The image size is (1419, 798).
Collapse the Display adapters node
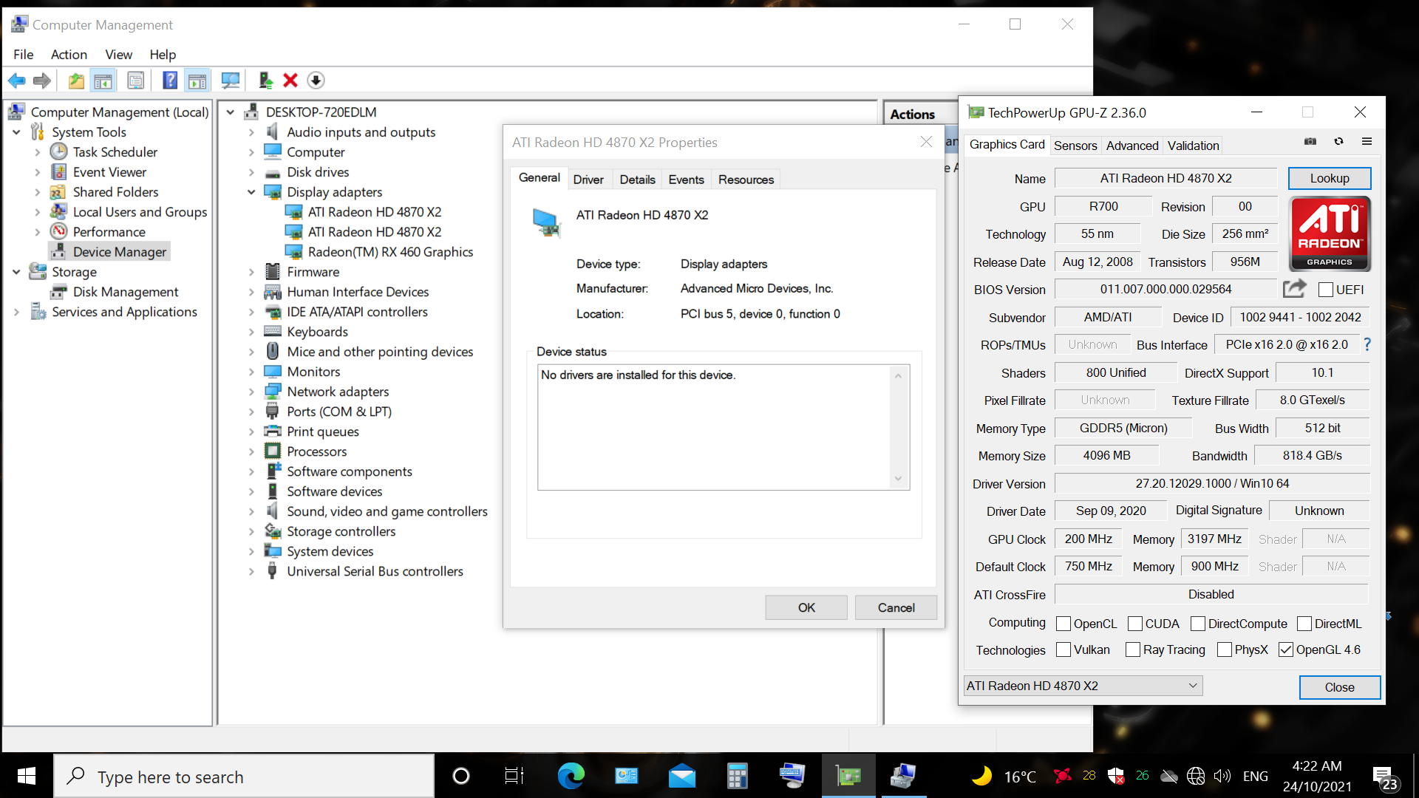(251, 192)
